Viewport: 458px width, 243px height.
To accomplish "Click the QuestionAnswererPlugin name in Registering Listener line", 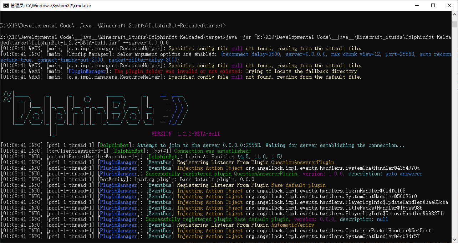I will click(302, 162).
